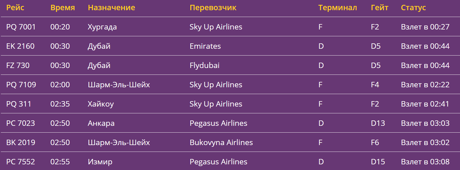Image resolution: width=460 pixels, height=170 pixels.
Task: Click the Терминал column header
Action: pyautogui.click(x=337, y=8)
